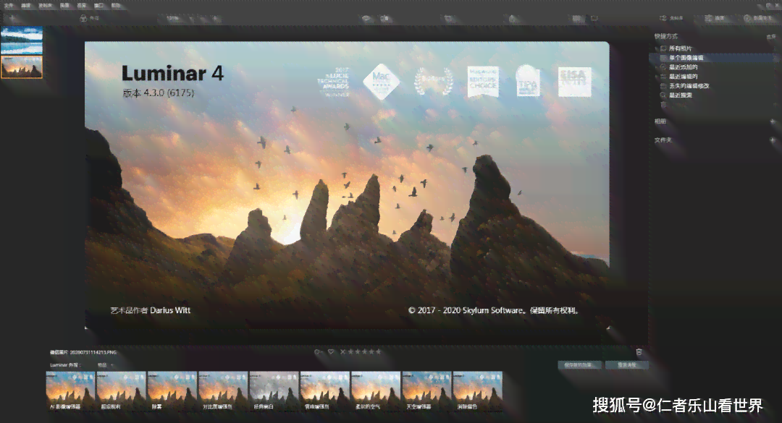The width and height of the screenshot is (782, 423).
Task: Open the 图像 menu
Action: point(65,6)
